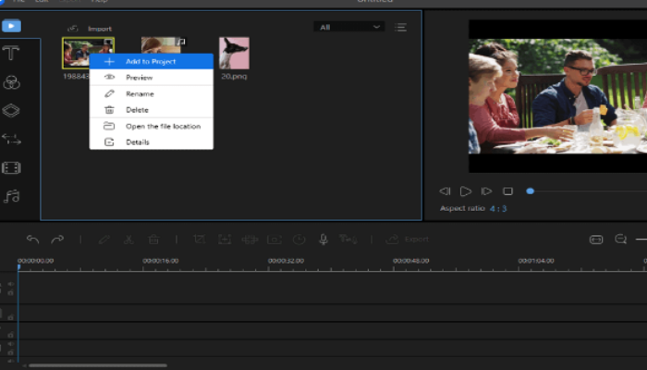Click the camera Snapshot toolbar icon
Viewport: 647px width, 370px height.
pyautogui.click(x=275, y=239)
